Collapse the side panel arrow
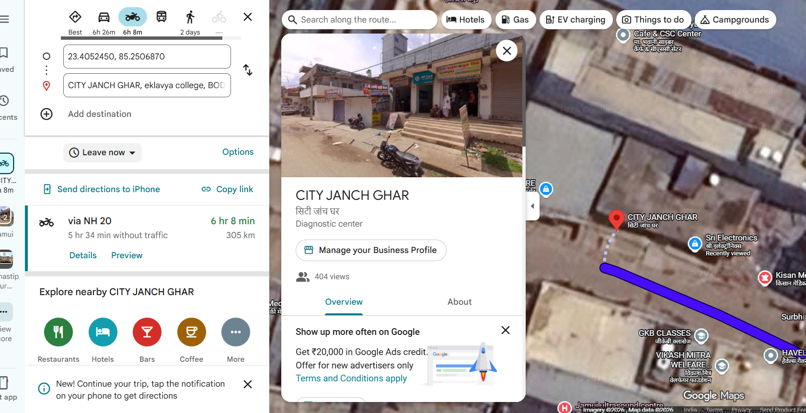 coord(532,206)
